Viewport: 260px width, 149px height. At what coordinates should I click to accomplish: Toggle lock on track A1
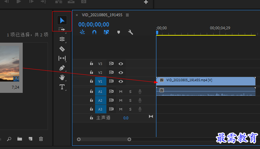[92, 91]
